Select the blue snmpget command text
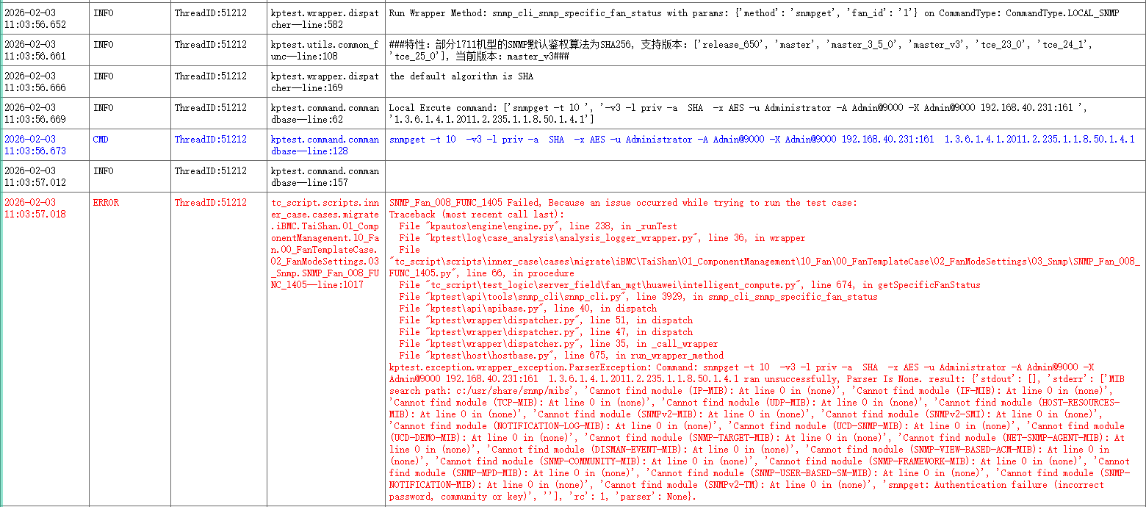This screenshot has width=1146, height=507. (761, 140)
